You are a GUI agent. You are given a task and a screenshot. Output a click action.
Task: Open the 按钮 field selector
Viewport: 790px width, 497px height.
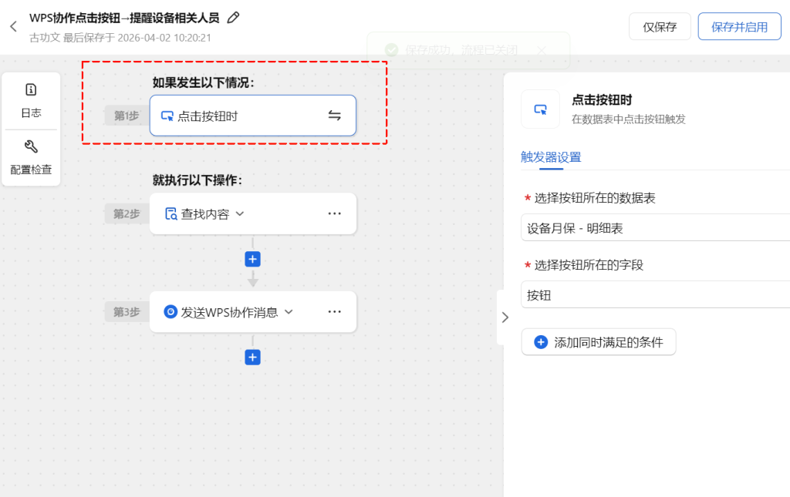[x=655, y=295]
